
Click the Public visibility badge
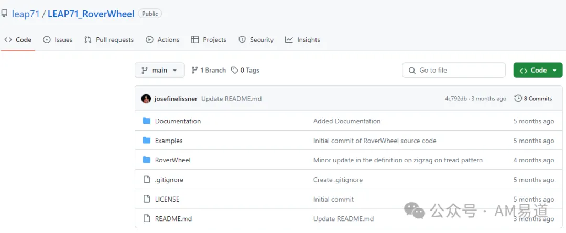[150, 14]
